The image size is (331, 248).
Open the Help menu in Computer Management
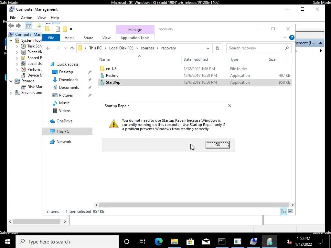[55, 18]
